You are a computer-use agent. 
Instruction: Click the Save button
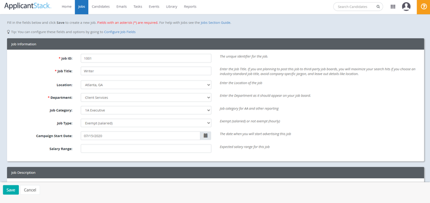pyautogui.click(x=11, y=190)
